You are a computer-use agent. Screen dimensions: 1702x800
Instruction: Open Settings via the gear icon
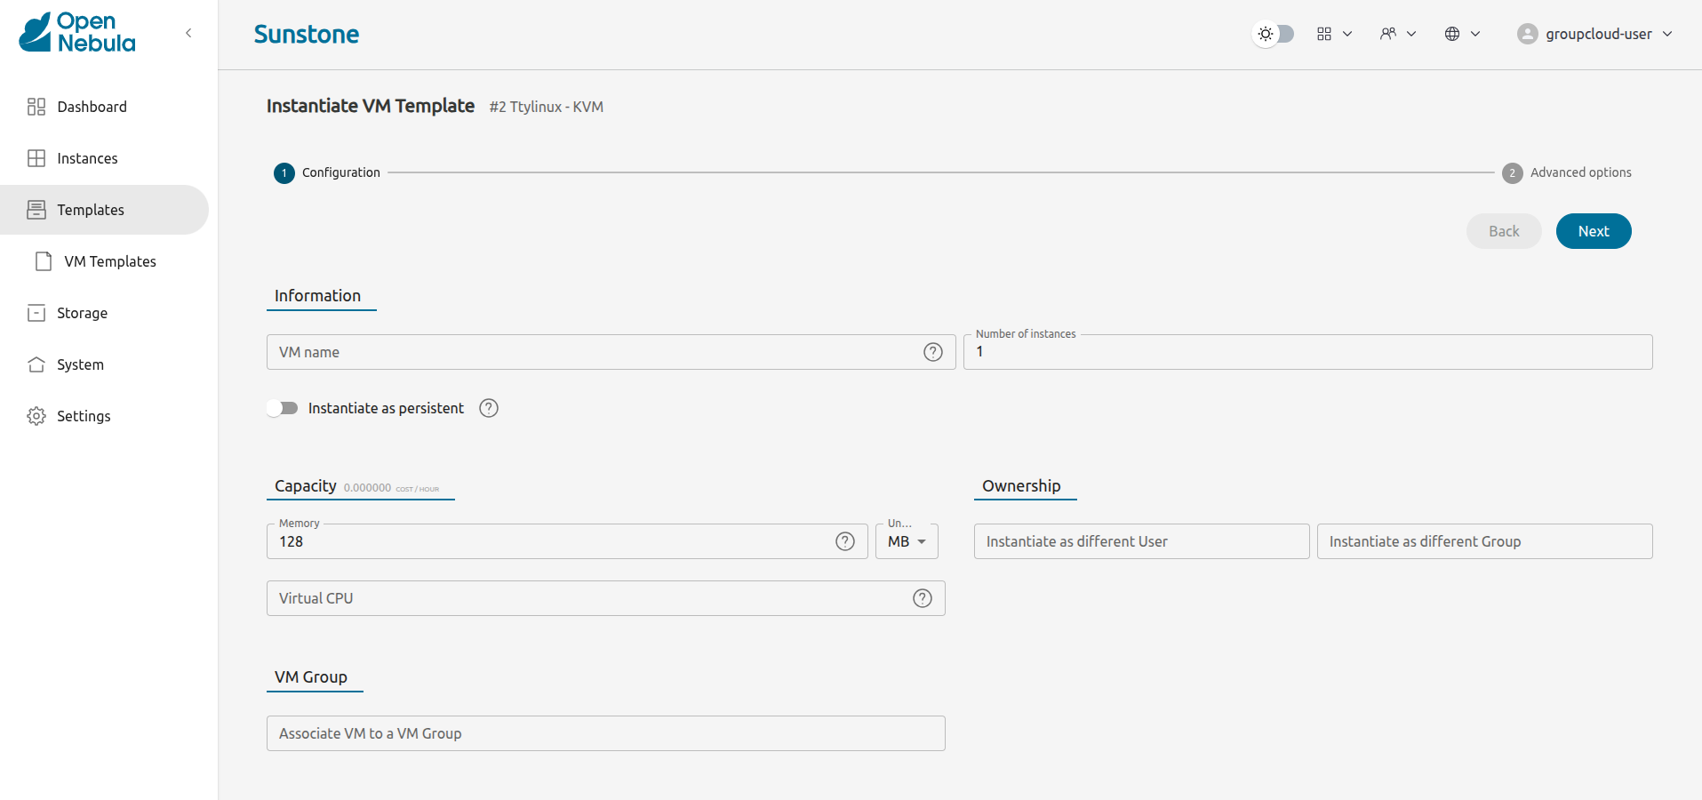click(36, 415)
